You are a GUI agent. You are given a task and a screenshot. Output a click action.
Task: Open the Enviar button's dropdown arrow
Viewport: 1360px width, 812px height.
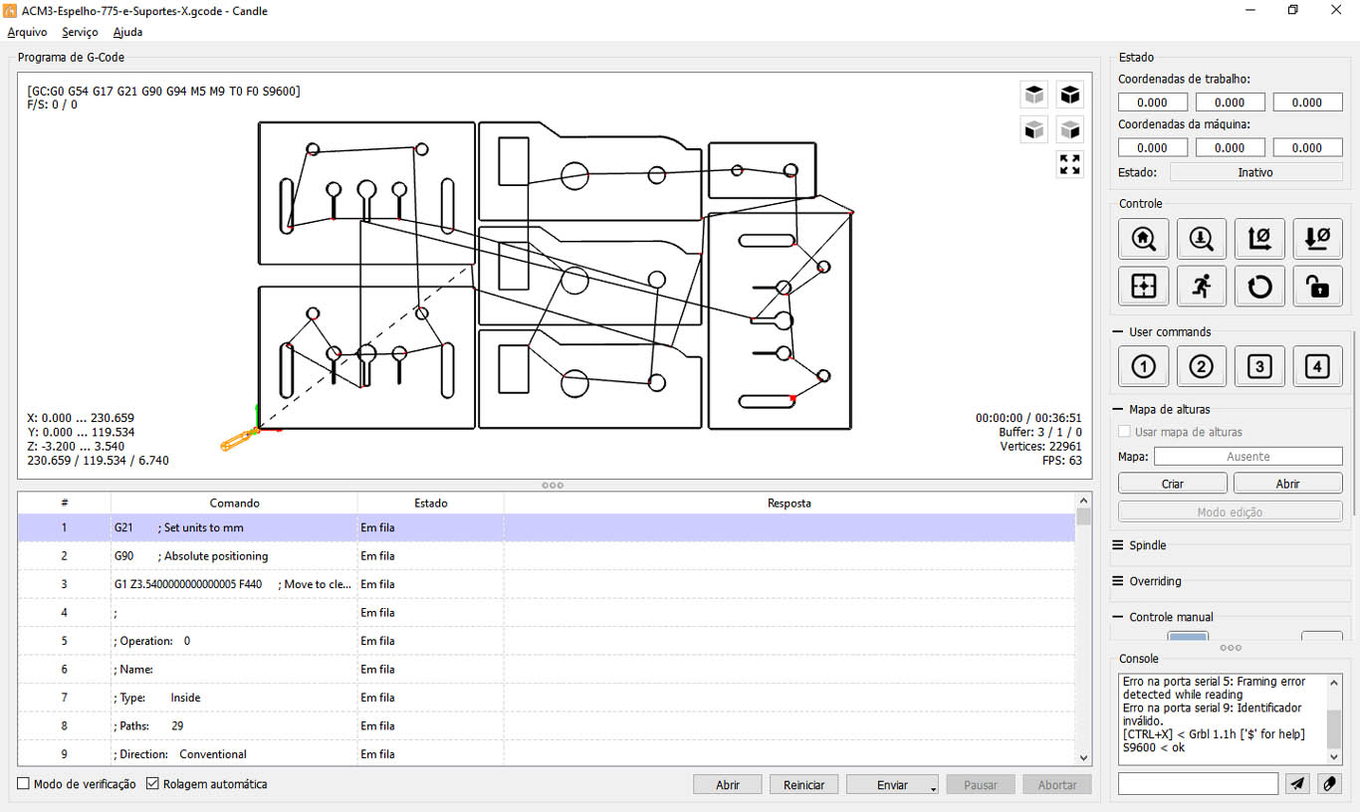point(933,788)
